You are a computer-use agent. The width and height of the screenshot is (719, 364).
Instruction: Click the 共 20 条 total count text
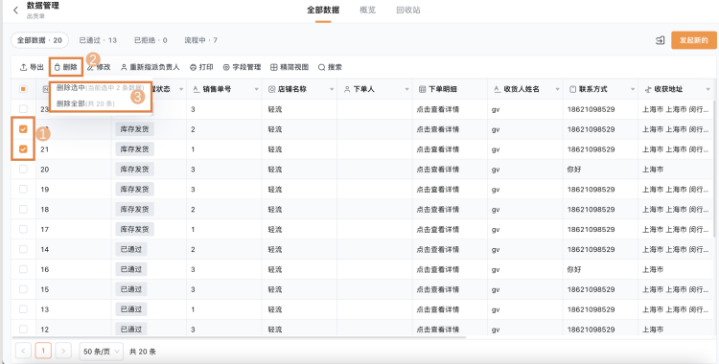click(143, 352)
